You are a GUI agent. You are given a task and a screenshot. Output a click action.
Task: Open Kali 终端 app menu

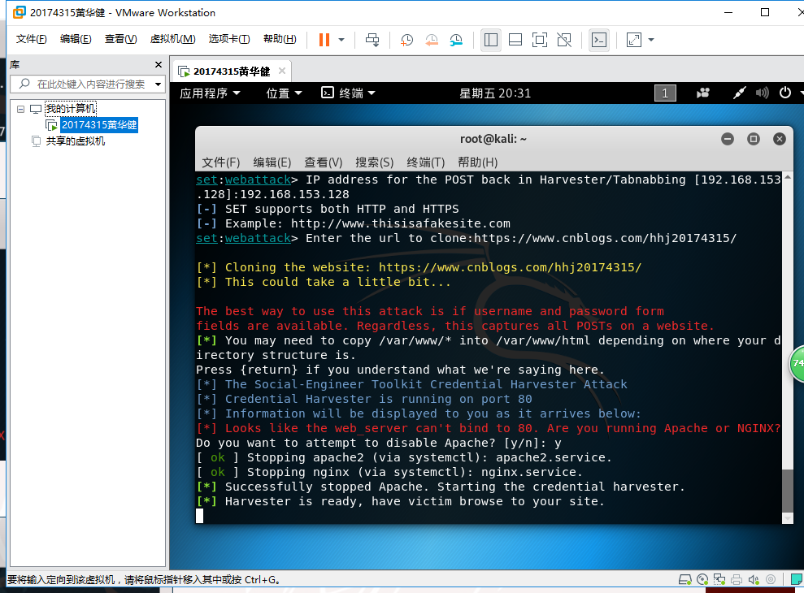pos(348,93)
